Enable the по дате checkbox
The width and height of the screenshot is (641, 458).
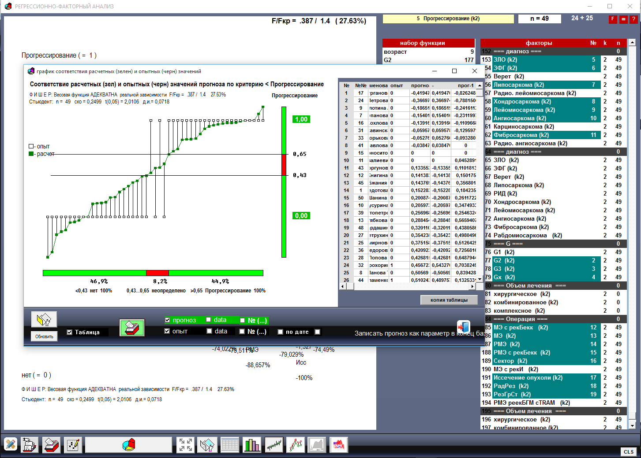pyautogui.click(x=280, y=332)
